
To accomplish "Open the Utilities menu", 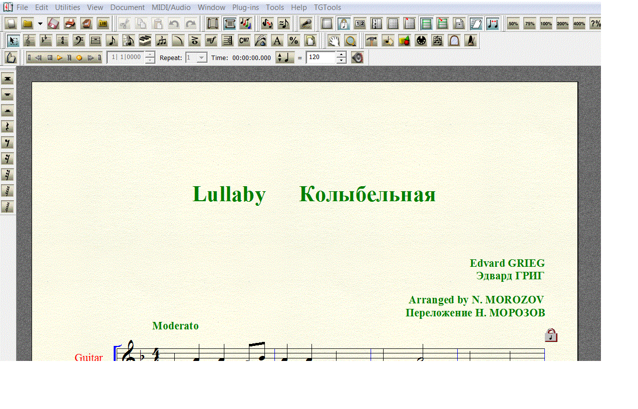I will [68, 8].
